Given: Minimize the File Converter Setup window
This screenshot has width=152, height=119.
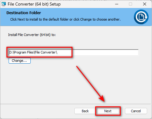Looking at the screenshot, I should 117,4.
